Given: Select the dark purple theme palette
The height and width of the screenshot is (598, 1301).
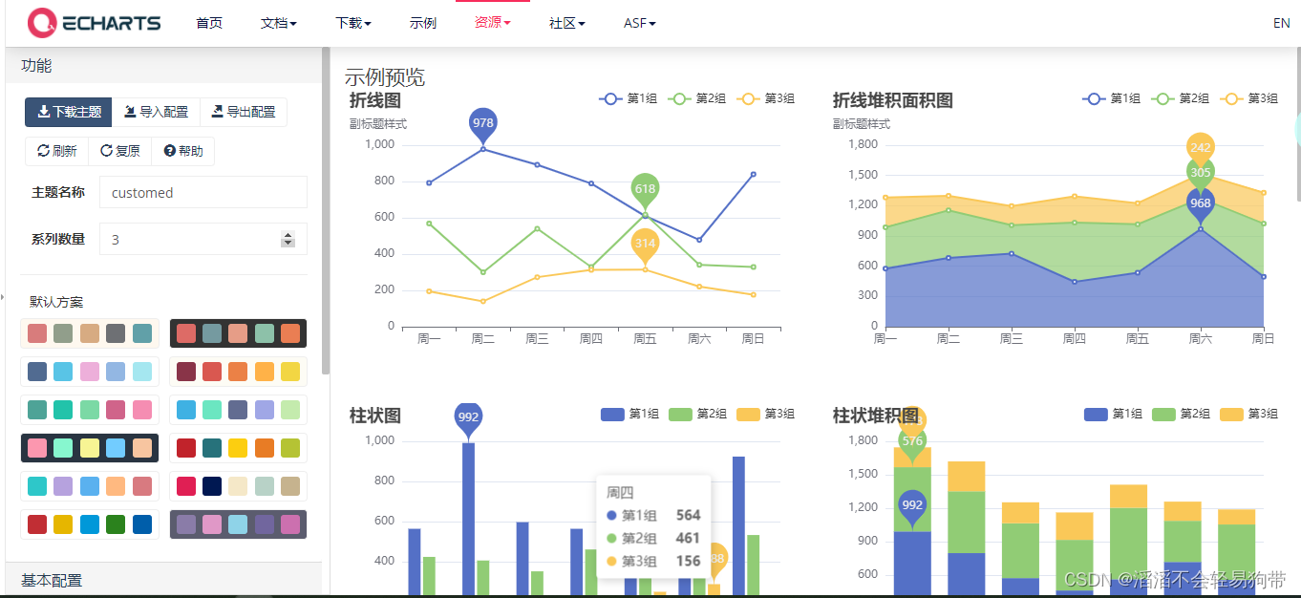Looking at the screenshot, I should pyautogui.click(x=238, y=524).
